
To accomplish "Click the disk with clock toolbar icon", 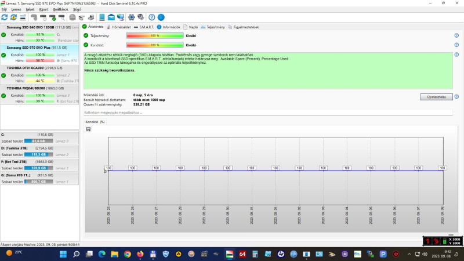I will pos(43,17).
